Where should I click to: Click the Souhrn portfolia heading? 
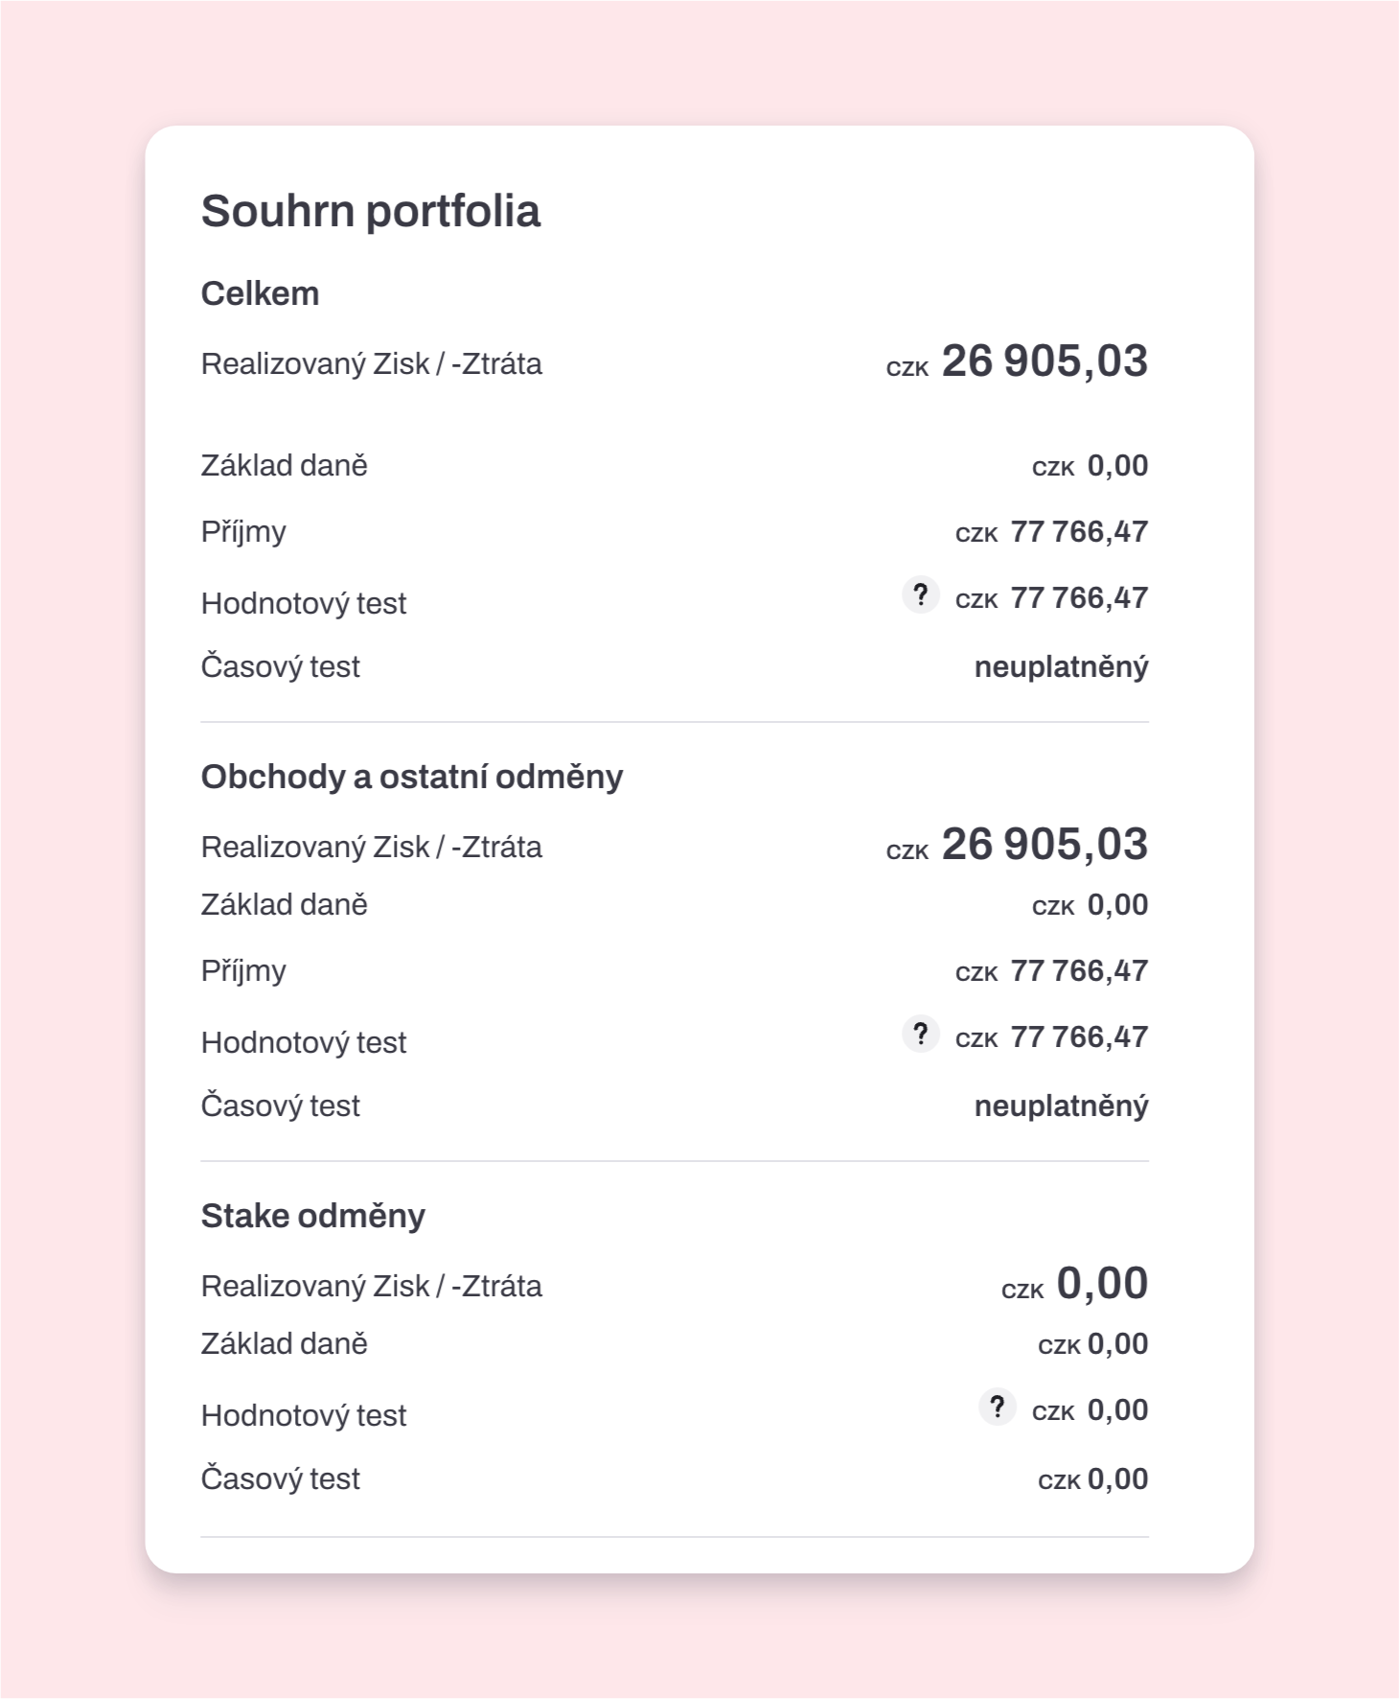click(x=371, y=211)
